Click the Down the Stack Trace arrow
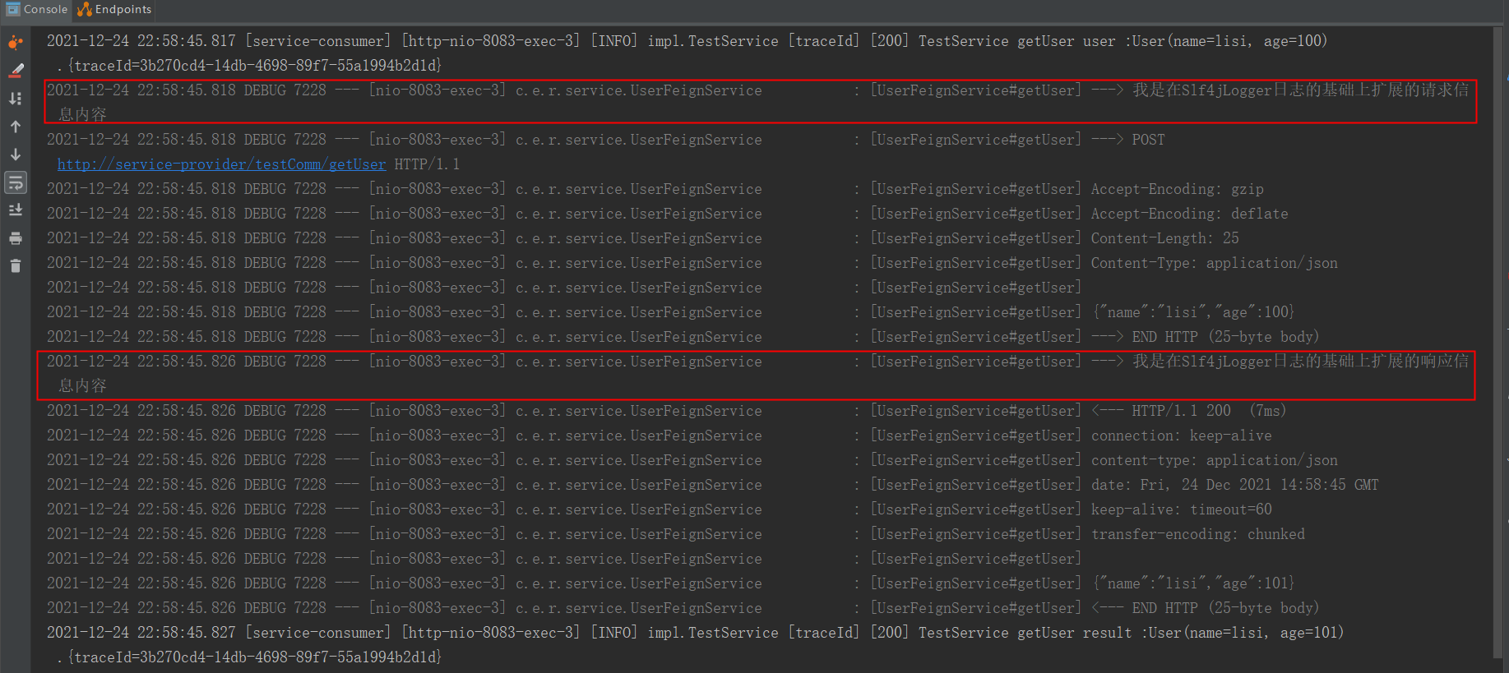The width and height of the screenshot is (1509, 673). coord(15,154)
